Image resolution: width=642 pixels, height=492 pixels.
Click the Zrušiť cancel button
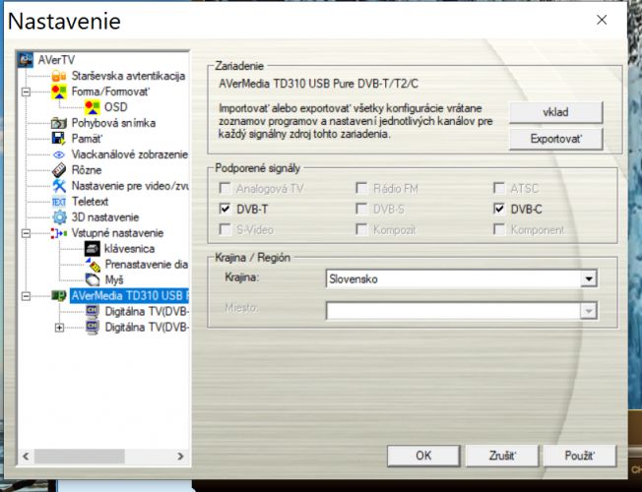[502, 456]
